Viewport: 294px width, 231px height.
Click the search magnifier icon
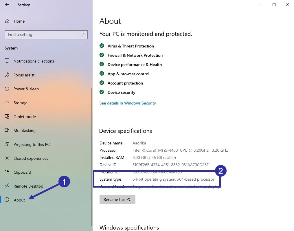click(84, 35)
